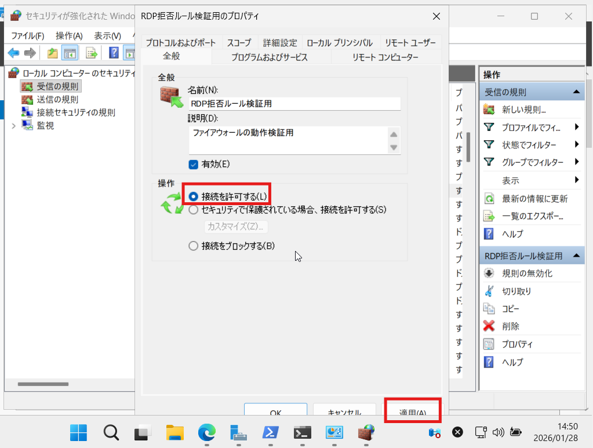The width and height of the screenshot is (593, 448).
Task: Click the 適用(A) button
Action: (x=413, y=409)
